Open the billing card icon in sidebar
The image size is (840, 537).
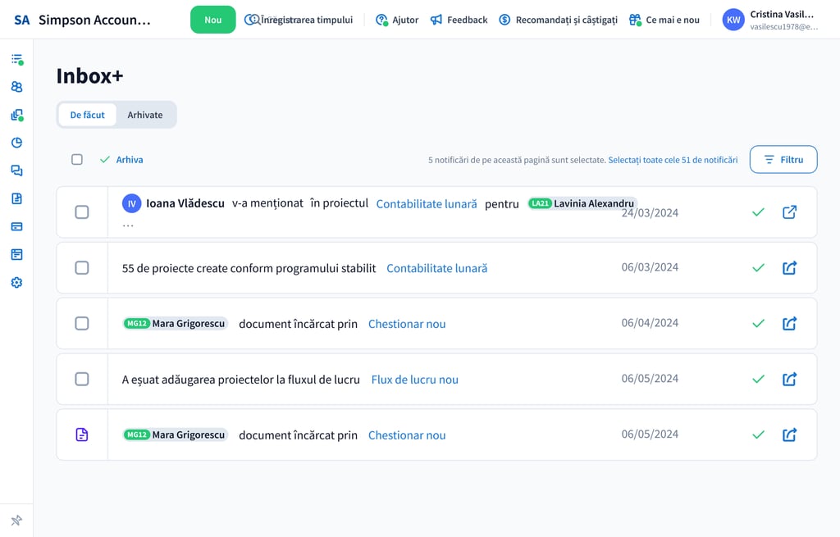click(16, 226)
